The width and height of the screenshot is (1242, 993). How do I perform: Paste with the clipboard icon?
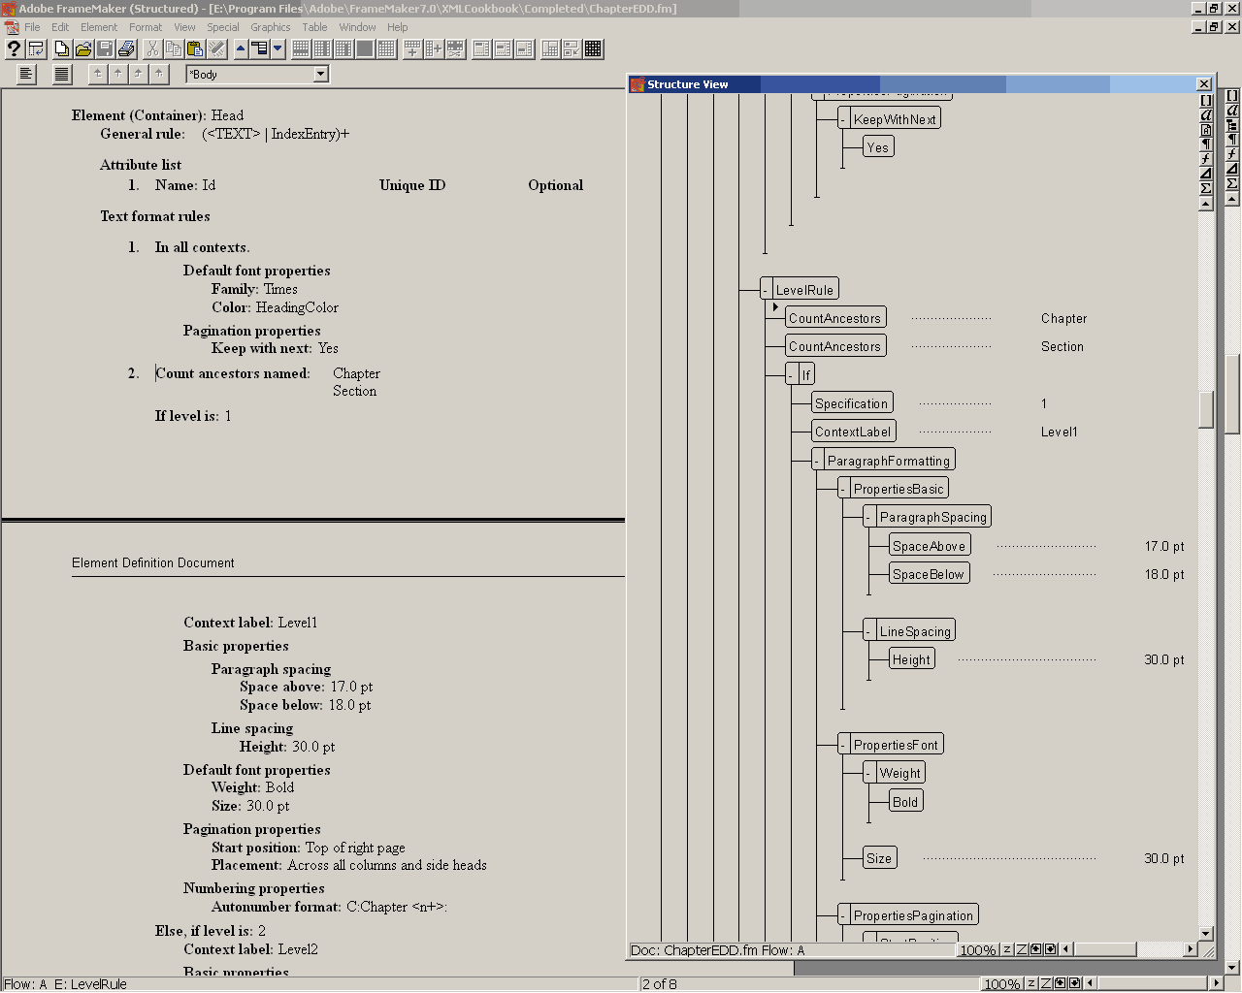pos(195,48)
